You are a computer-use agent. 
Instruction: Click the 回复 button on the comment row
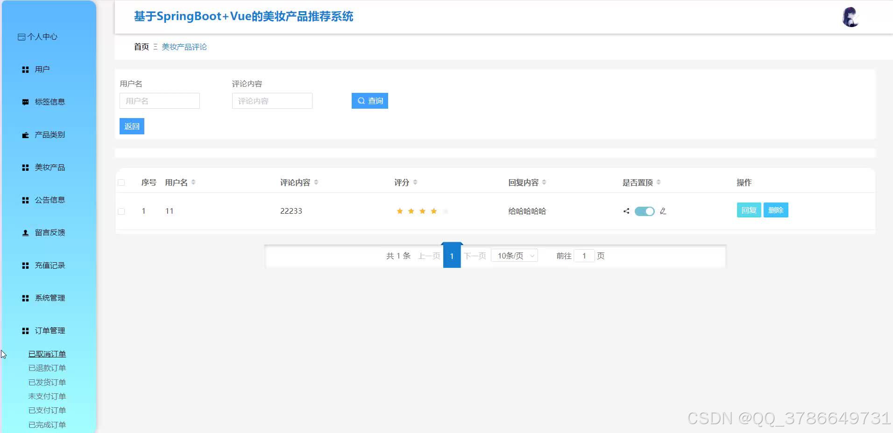[749, 210]
